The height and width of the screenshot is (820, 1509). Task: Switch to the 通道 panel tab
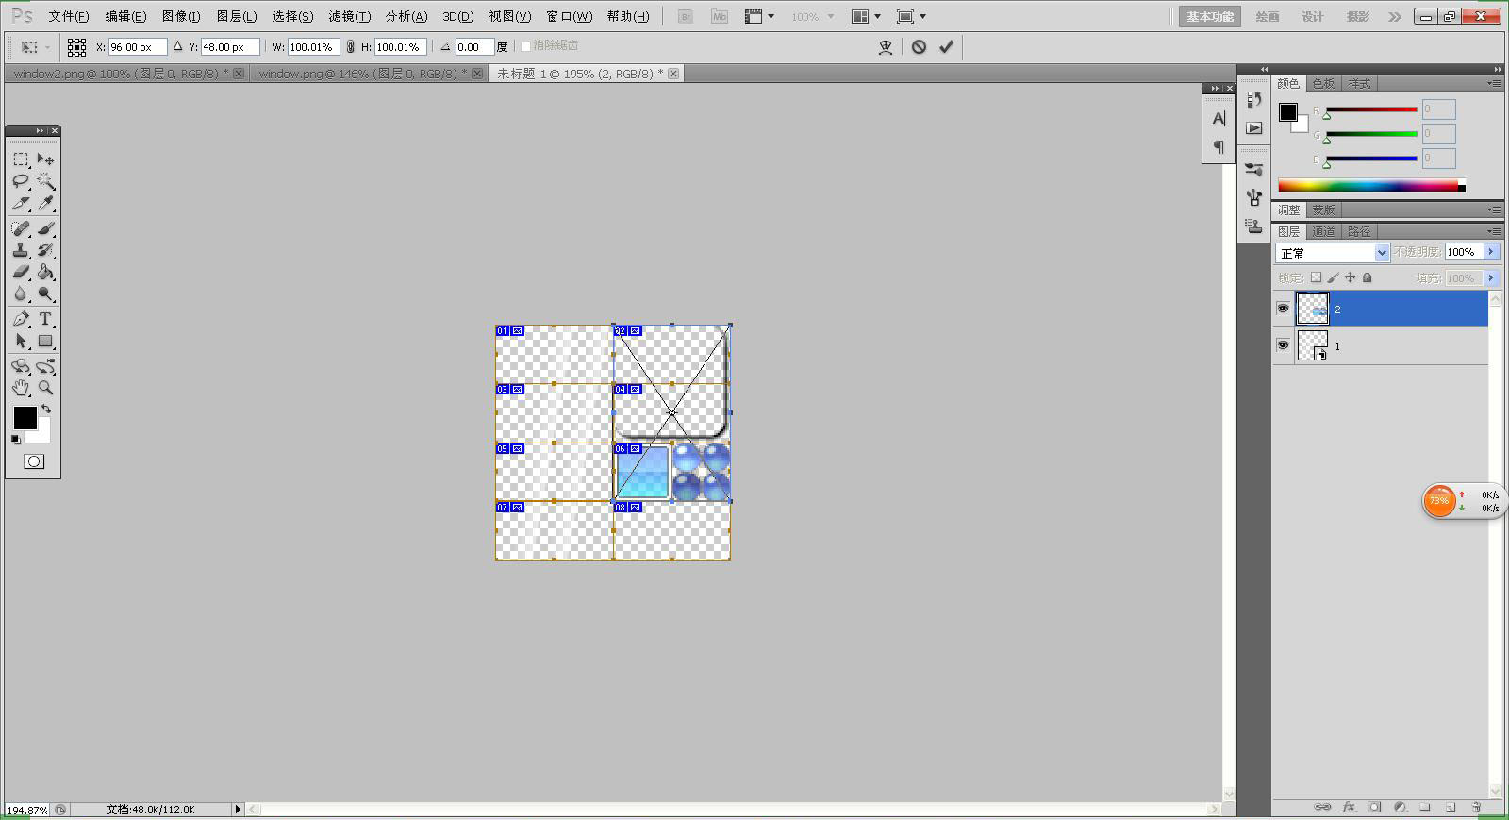[1323, 231]
